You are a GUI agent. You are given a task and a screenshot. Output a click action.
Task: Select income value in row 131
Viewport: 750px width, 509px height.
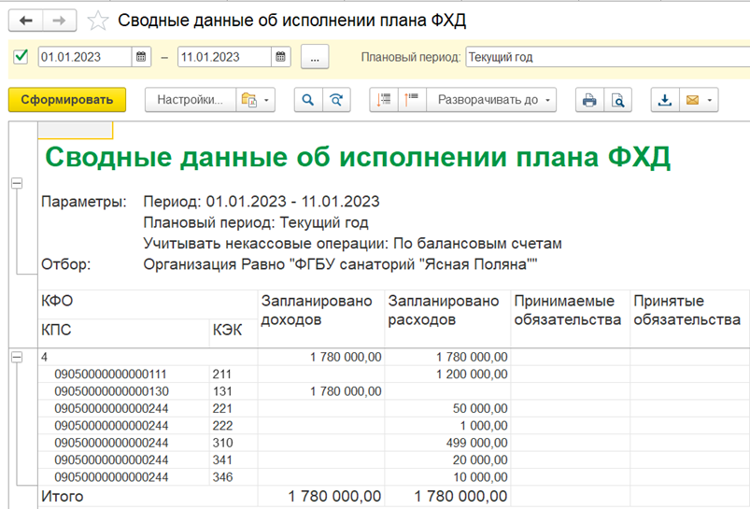(x=321, y=391)
